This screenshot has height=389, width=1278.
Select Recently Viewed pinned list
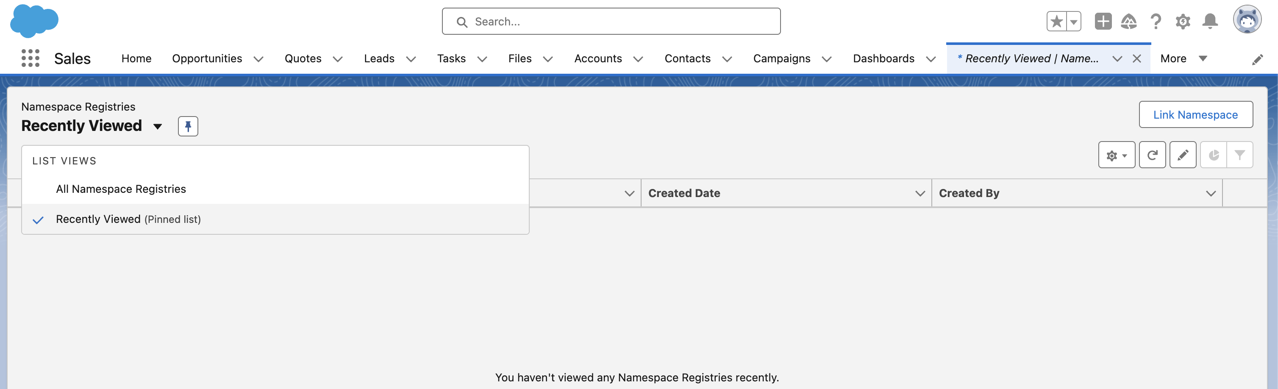pos(275,220)
